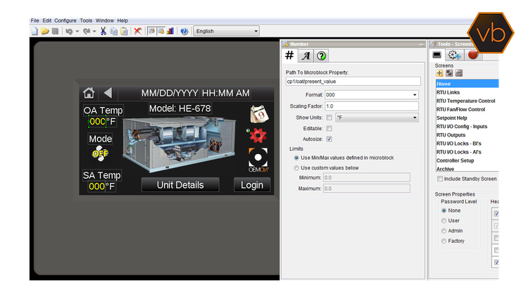Select RTU Temperature Control in Screens list

click(x=465, y=101)
